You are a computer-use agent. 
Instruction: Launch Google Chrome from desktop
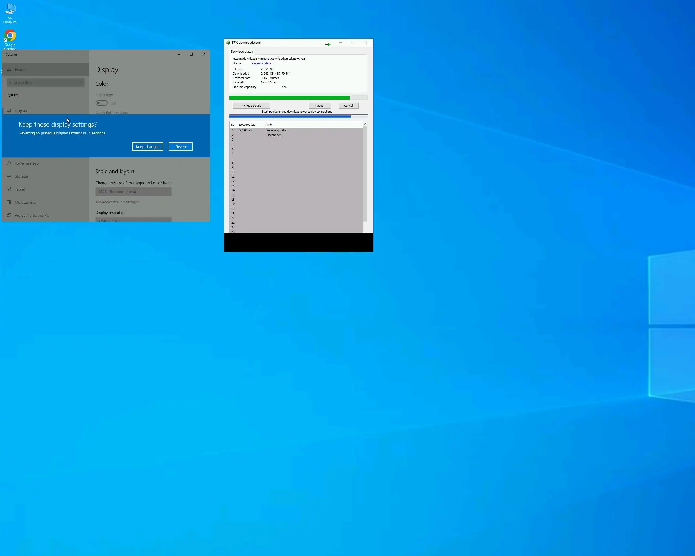10,36
